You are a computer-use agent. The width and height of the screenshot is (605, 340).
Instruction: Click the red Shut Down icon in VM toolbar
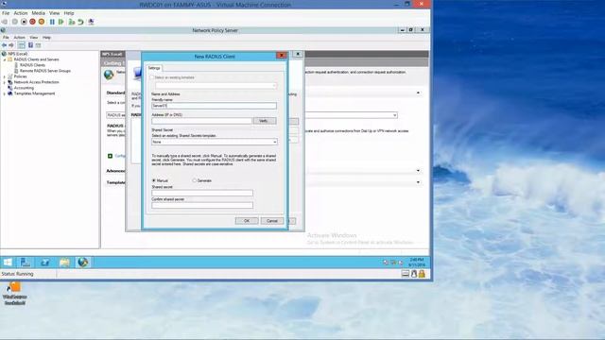click(x=33, y=22)
